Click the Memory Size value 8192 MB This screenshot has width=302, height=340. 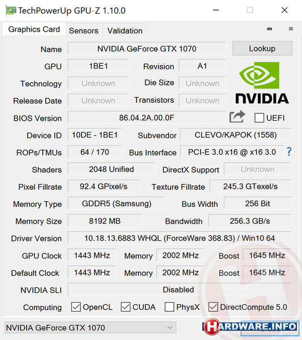click(x=105, y=221)
